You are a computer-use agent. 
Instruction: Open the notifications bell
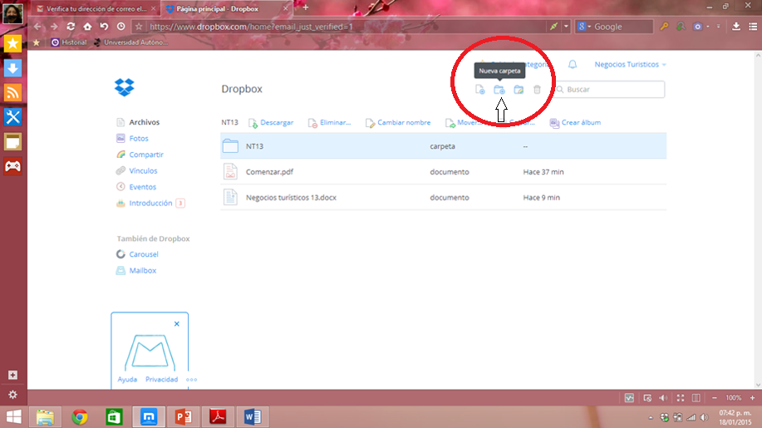click(573, 64)
